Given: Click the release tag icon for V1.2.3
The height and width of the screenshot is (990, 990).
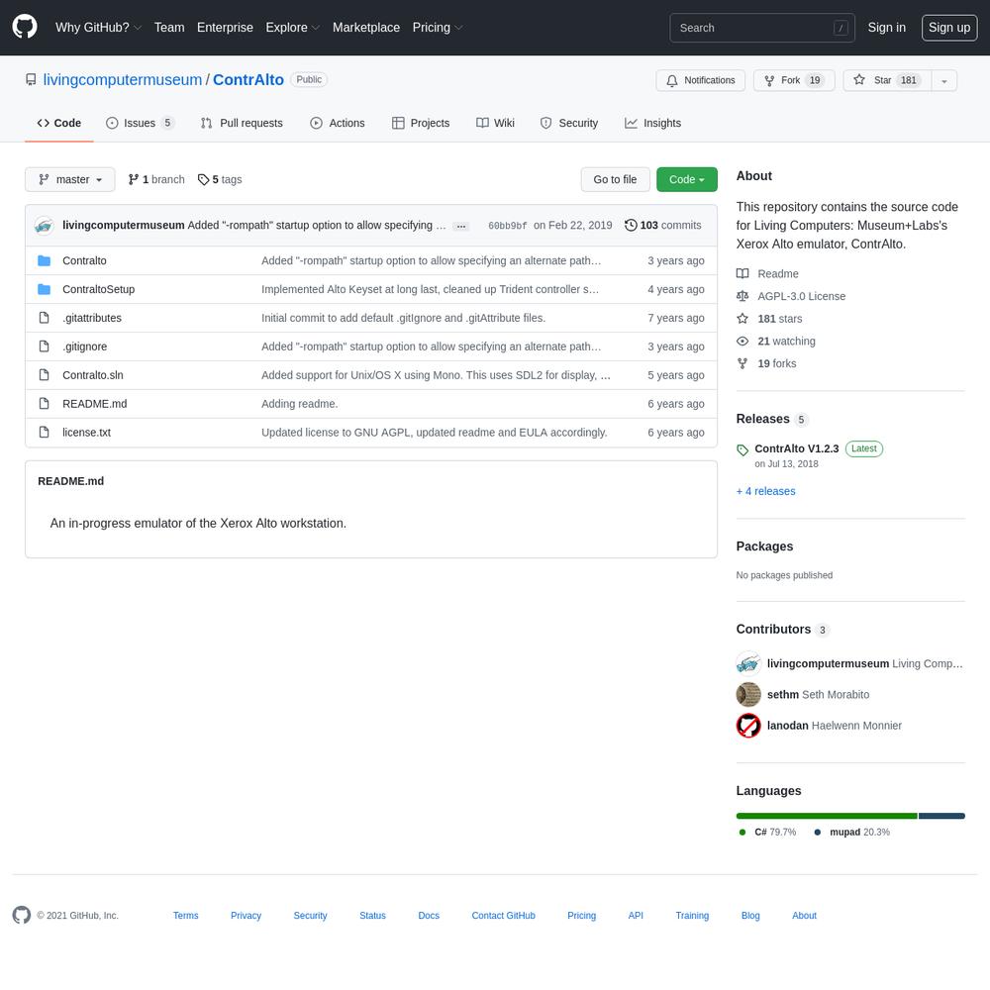Looking at the screenshot, I should click(x=742, y=449).
